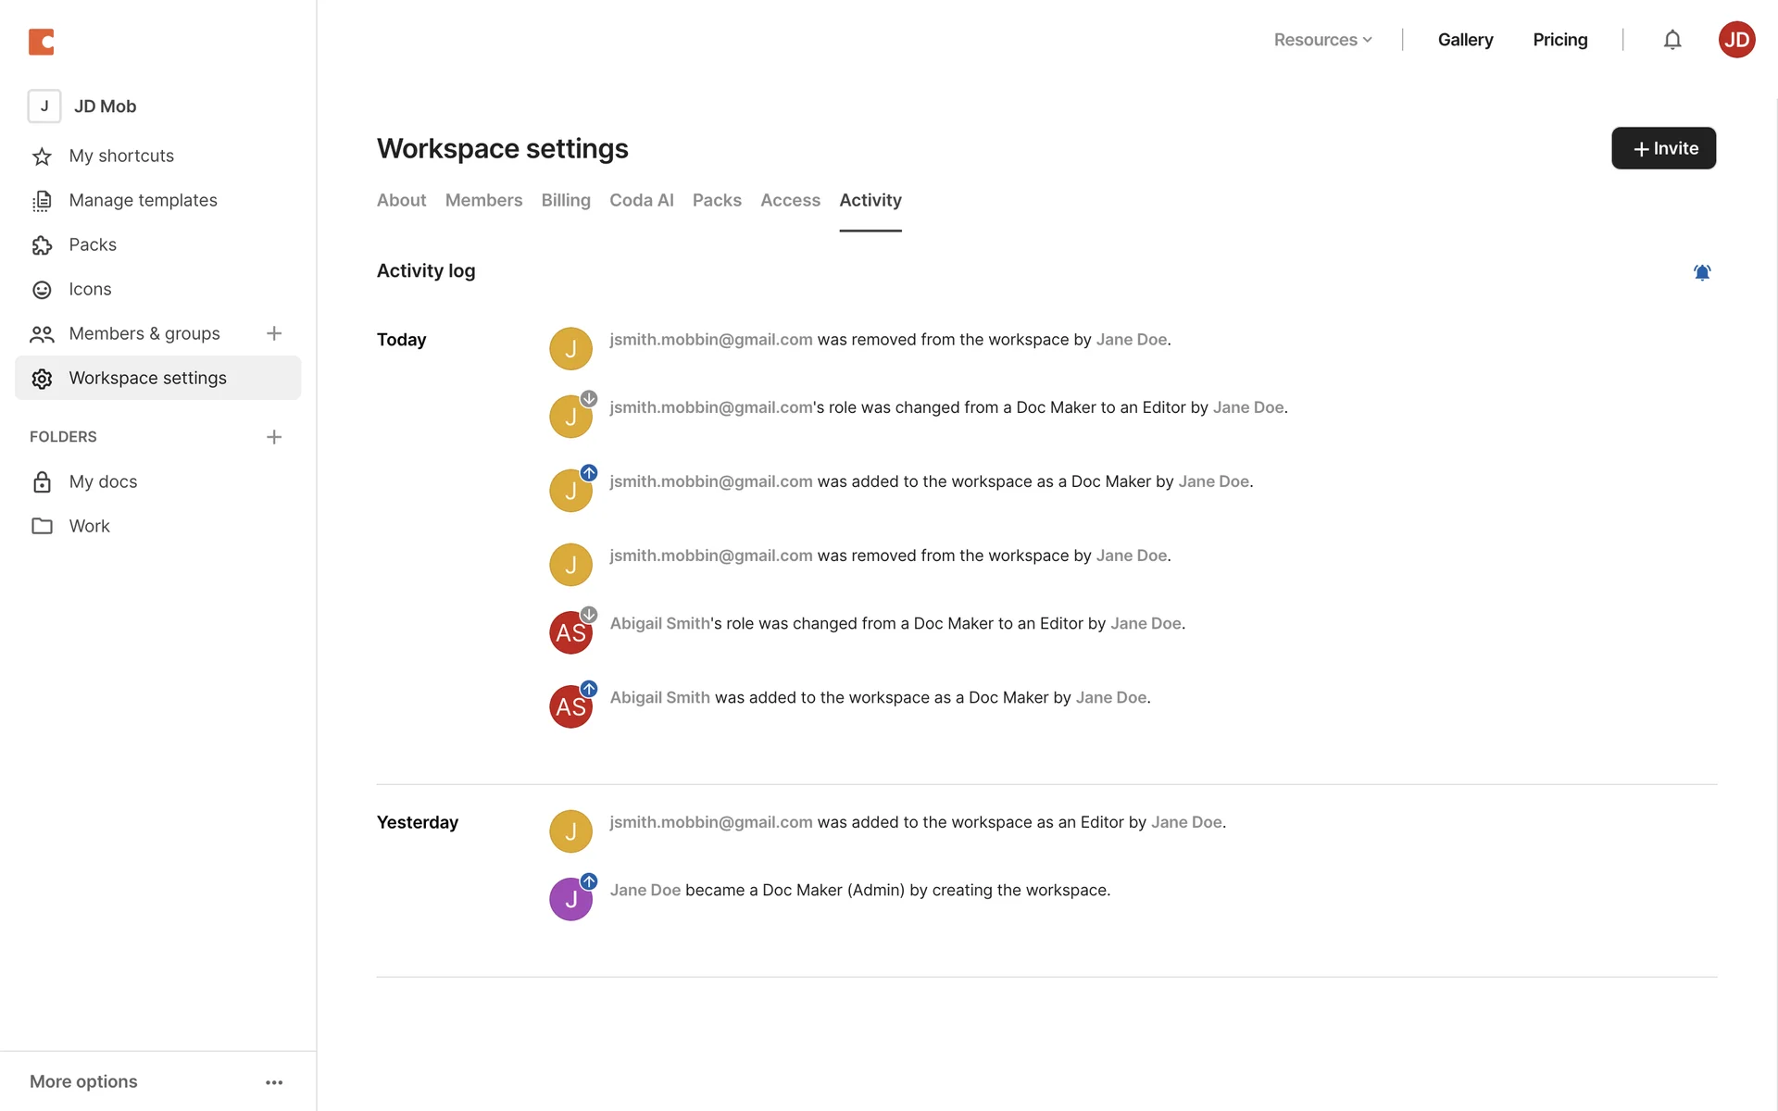The image size is (1778, 1111).
Task: Expand the Resources dropdown
Action: (1322, 40)
